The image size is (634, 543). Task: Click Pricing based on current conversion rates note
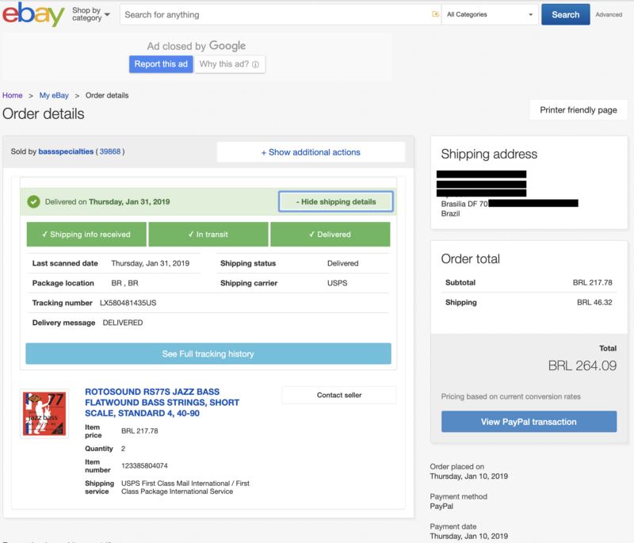510,396
